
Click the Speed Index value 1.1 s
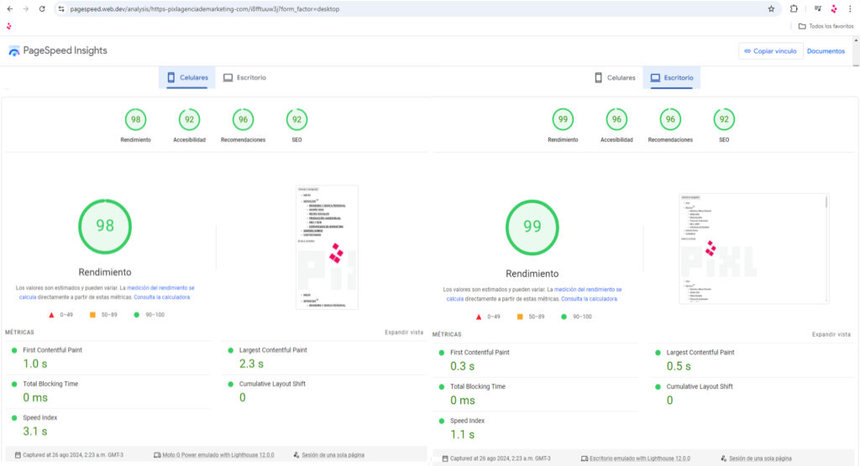click(463, 434)
